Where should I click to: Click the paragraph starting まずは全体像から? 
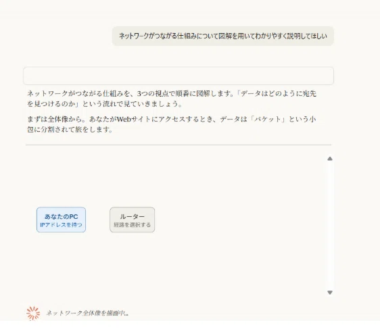pos(172,124)
